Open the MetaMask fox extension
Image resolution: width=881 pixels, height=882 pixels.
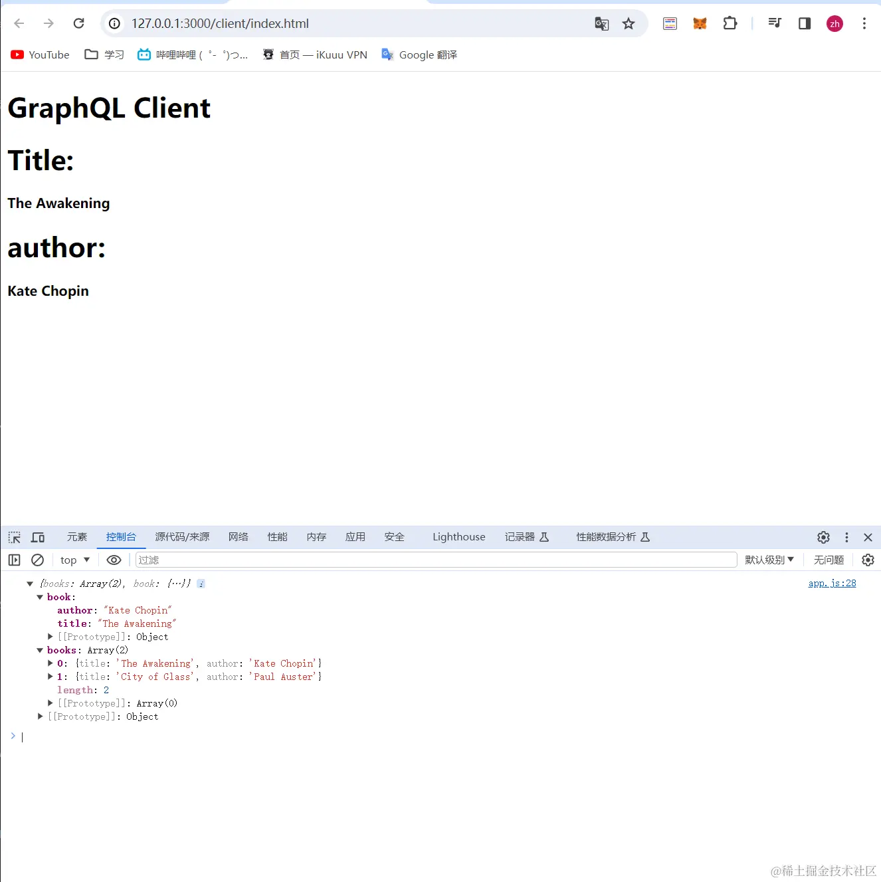tap(700, 24)
